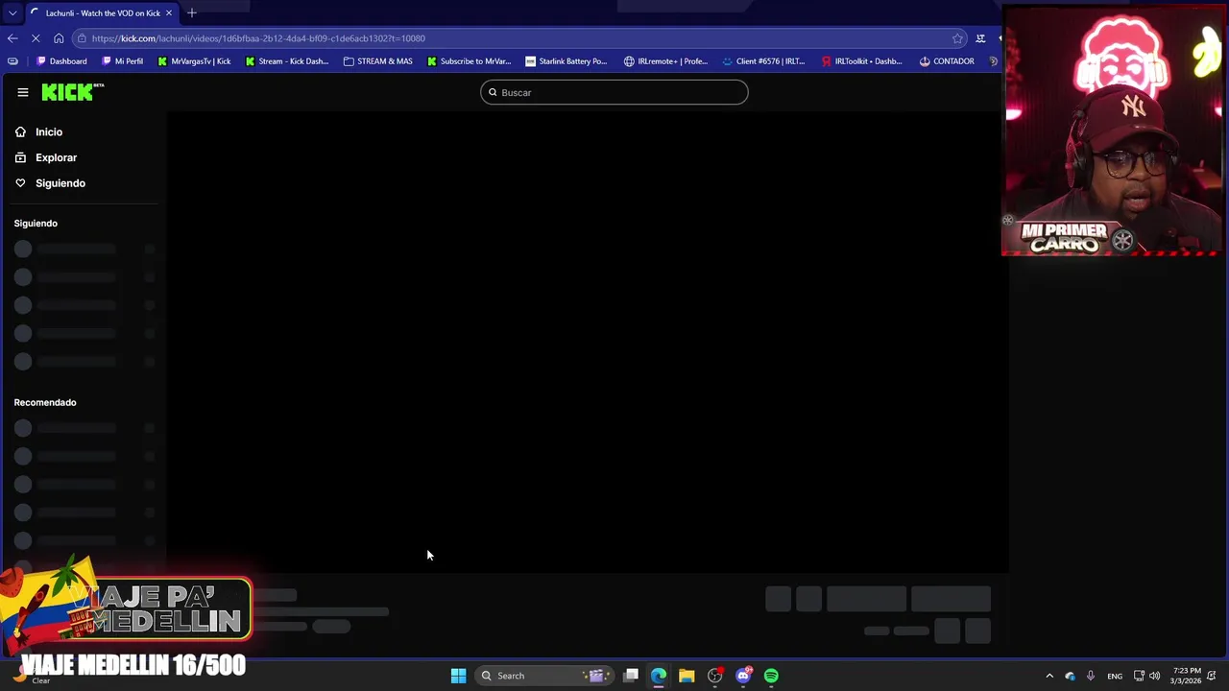Open a new browser tab
Screen dimensions: 1229x691
(192, 12)
